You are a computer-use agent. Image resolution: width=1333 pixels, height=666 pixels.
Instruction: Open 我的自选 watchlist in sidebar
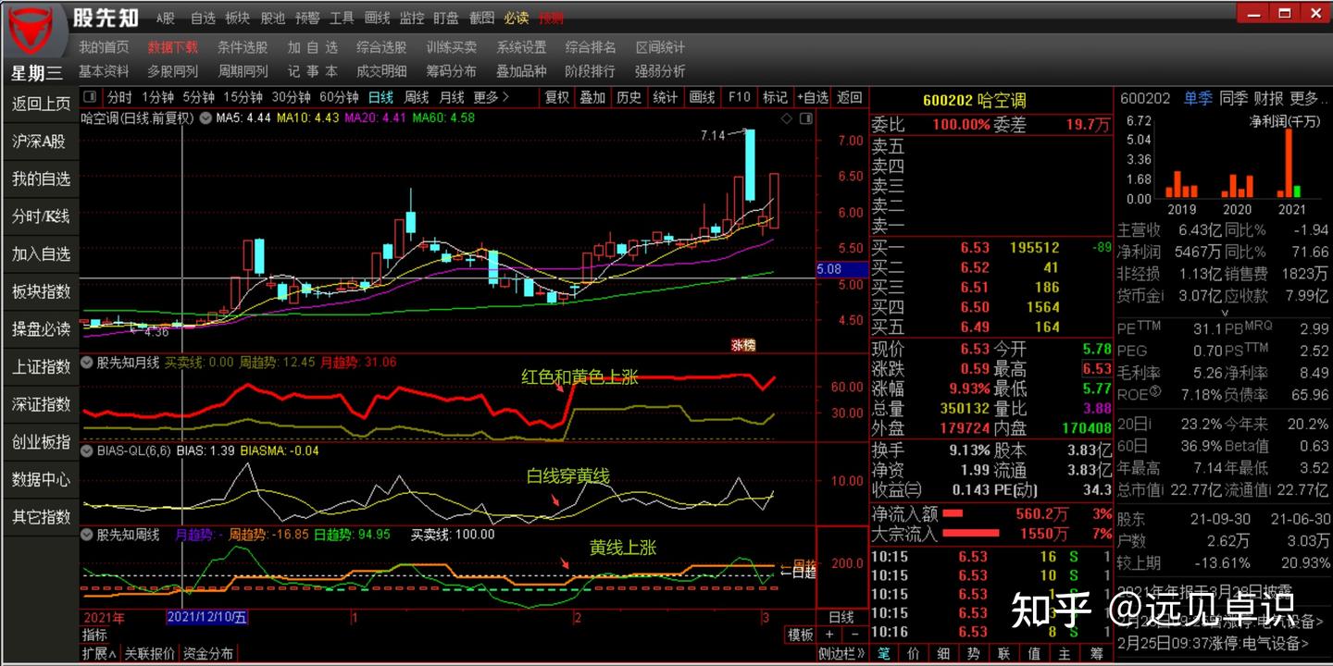tap(41, 179)
